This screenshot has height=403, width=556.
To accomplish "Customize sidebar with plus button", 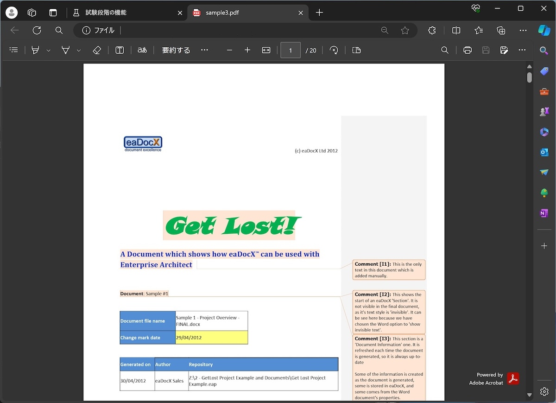I will pyautogui.click(x=544, y=245).
